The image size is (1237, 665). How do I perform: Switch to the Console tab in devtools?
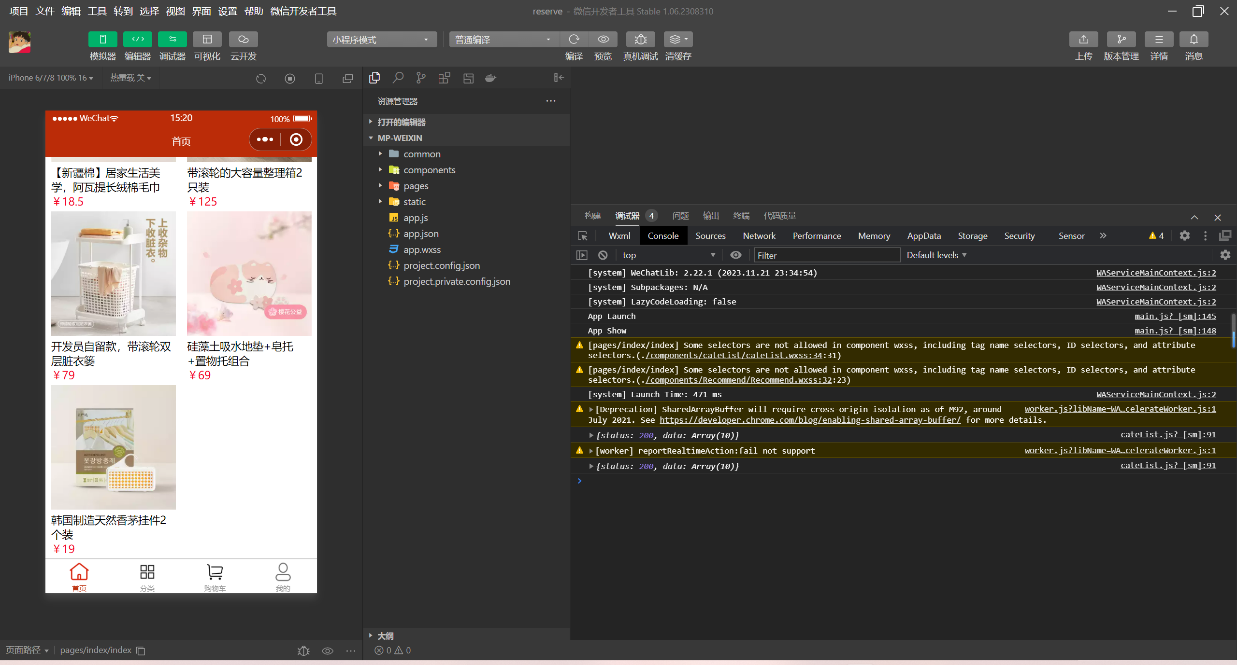point(662,235)
